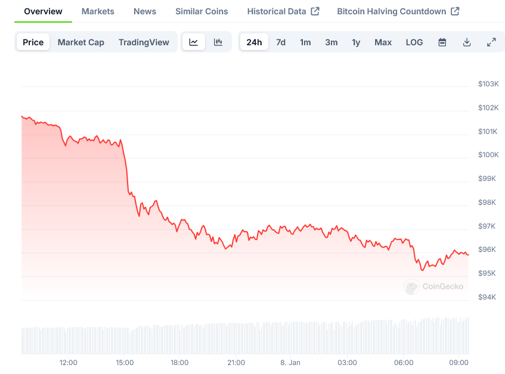Change range to 1m
The height and width of the screenshot is (374, 505).
click(305, 42)
